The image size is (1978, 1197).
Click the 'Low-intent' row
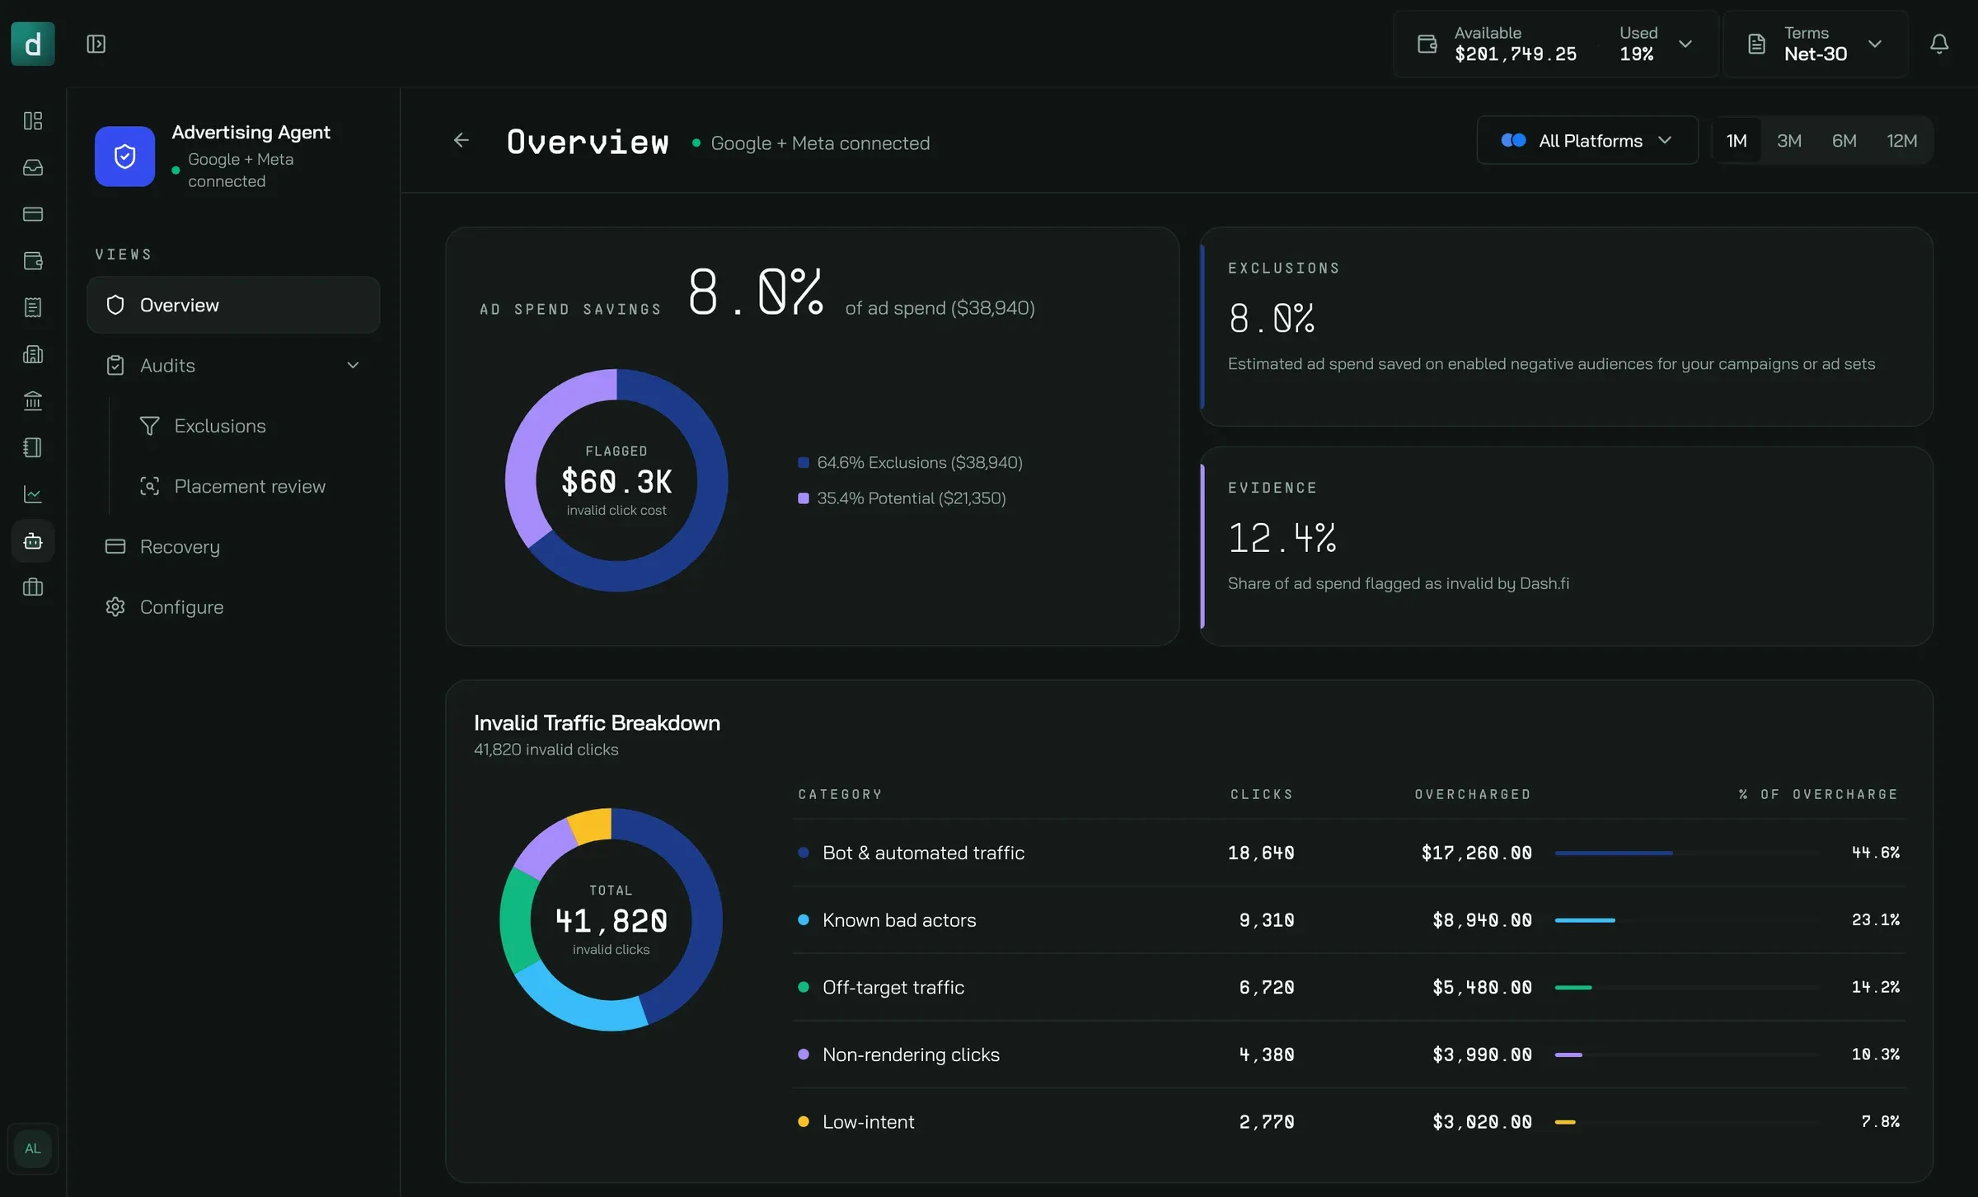1348,1122
